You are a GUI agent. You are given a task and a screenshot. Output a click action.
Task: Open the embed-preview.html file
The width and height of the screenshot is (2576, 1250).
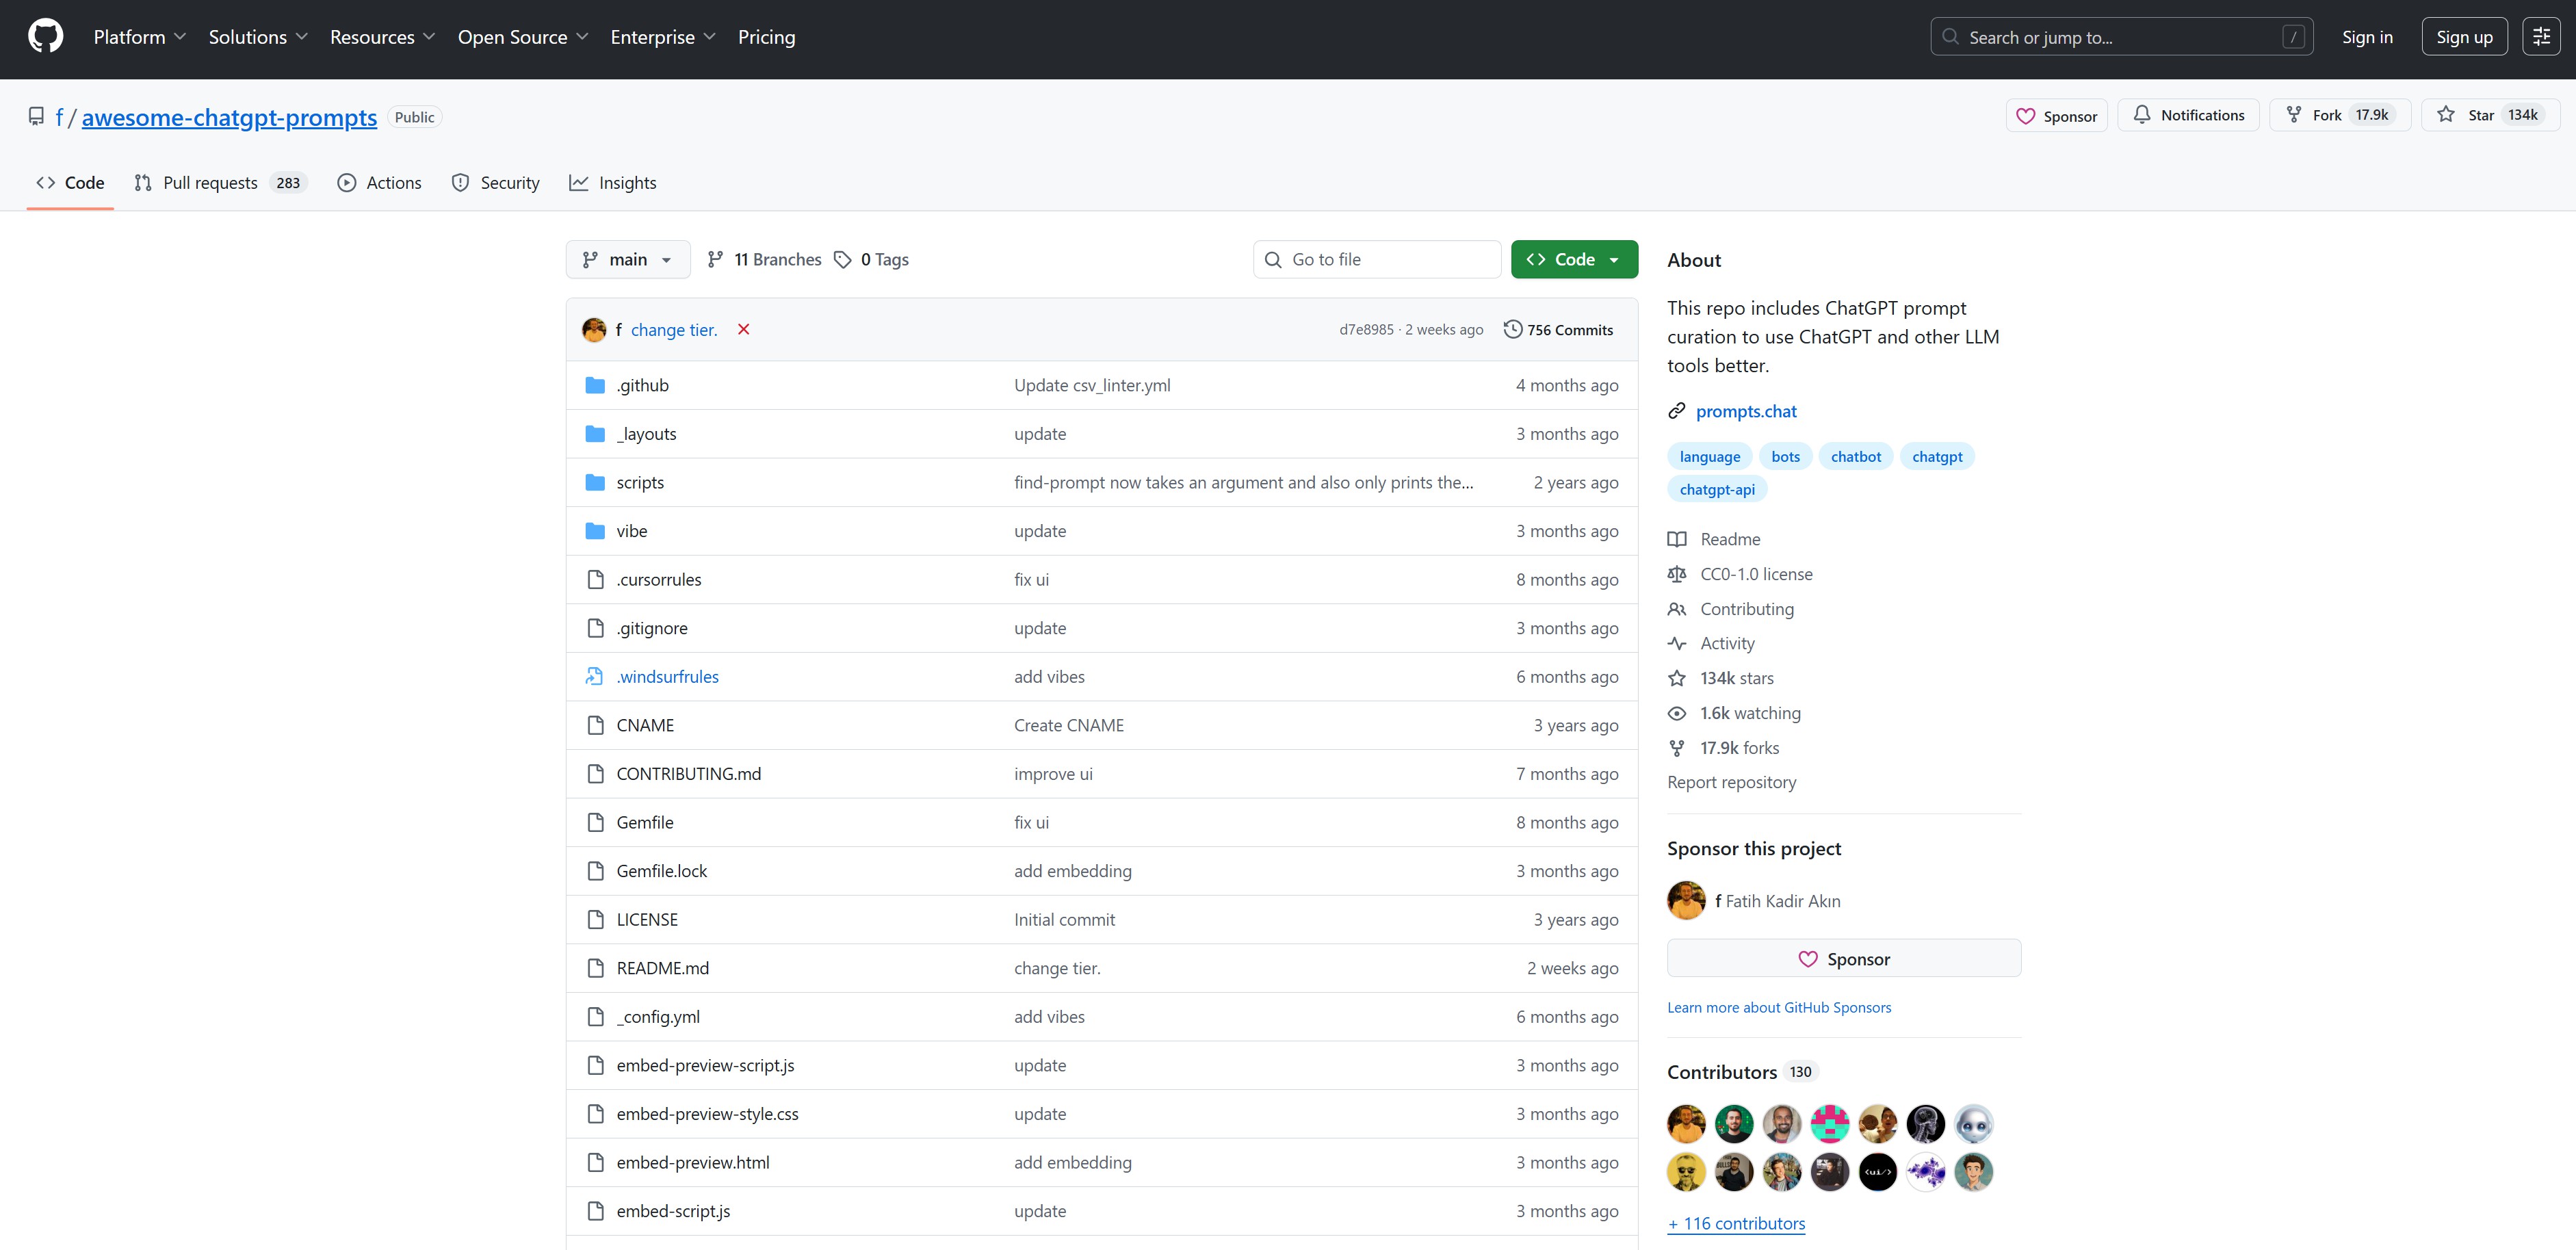pos(692,1163)
